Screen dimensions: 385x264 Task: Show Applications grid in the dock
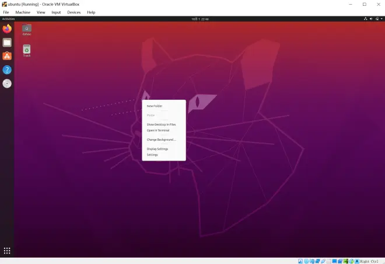(x=7, y=251)
